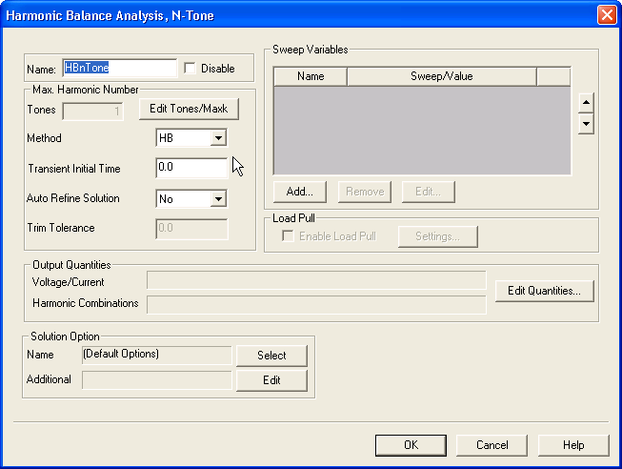Open the Method dropdown showing HB
622x469 pixels.
[x=191, y=138]
